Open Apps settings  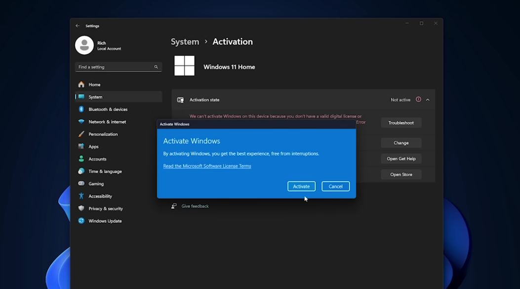(94, 146)
